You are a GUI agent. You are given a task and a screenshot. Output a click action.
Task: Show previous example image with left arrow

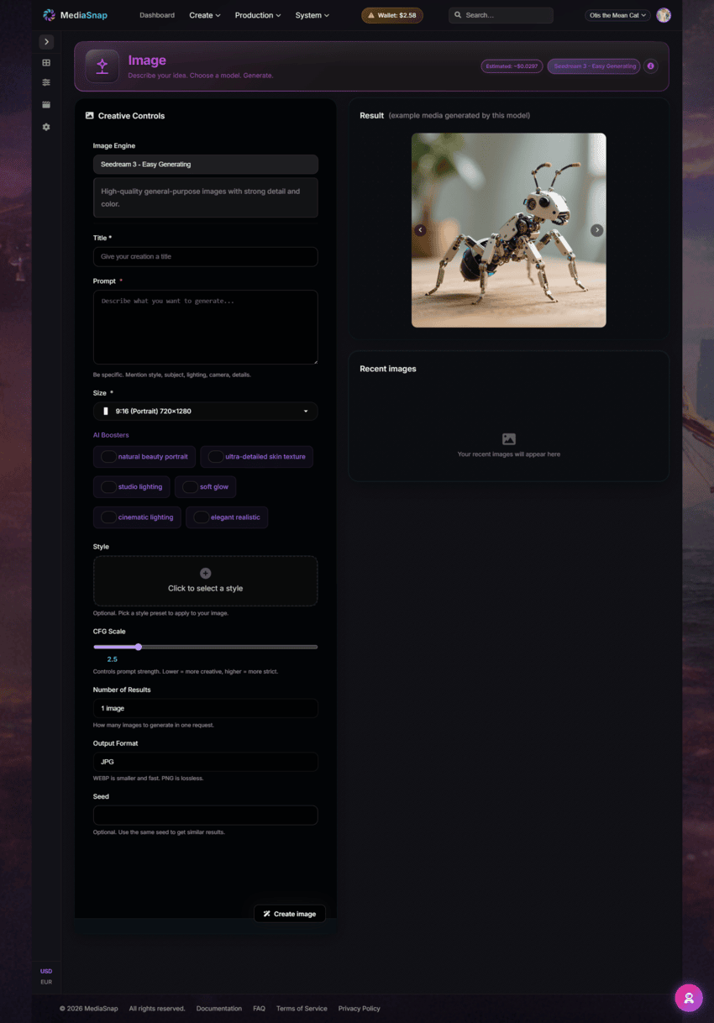(420, 230)
